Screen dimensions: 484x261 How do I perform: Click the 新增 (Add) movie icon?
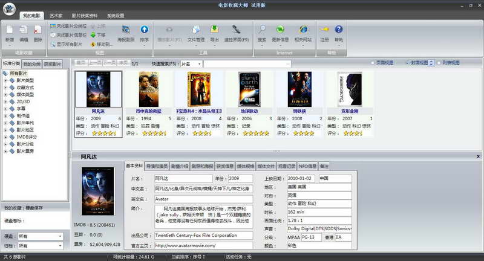pyautogui.click(x=10, y=30)
